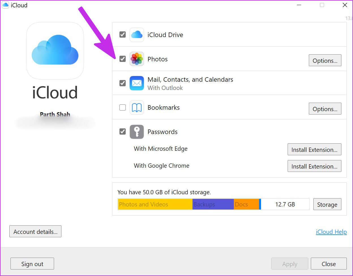Click the With Microsoft Edge text
This screenshot has height=276, width=353.
[161, 149]
